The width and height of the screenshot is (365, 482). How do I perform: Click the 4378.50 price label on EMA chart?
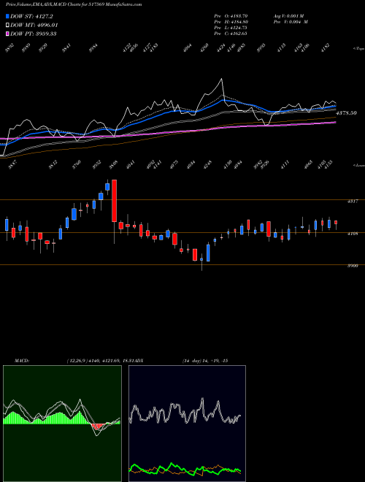pos(346,113)
